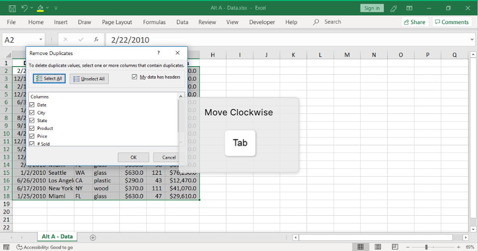
Task: Open the Draw tab
Action: 84,22
